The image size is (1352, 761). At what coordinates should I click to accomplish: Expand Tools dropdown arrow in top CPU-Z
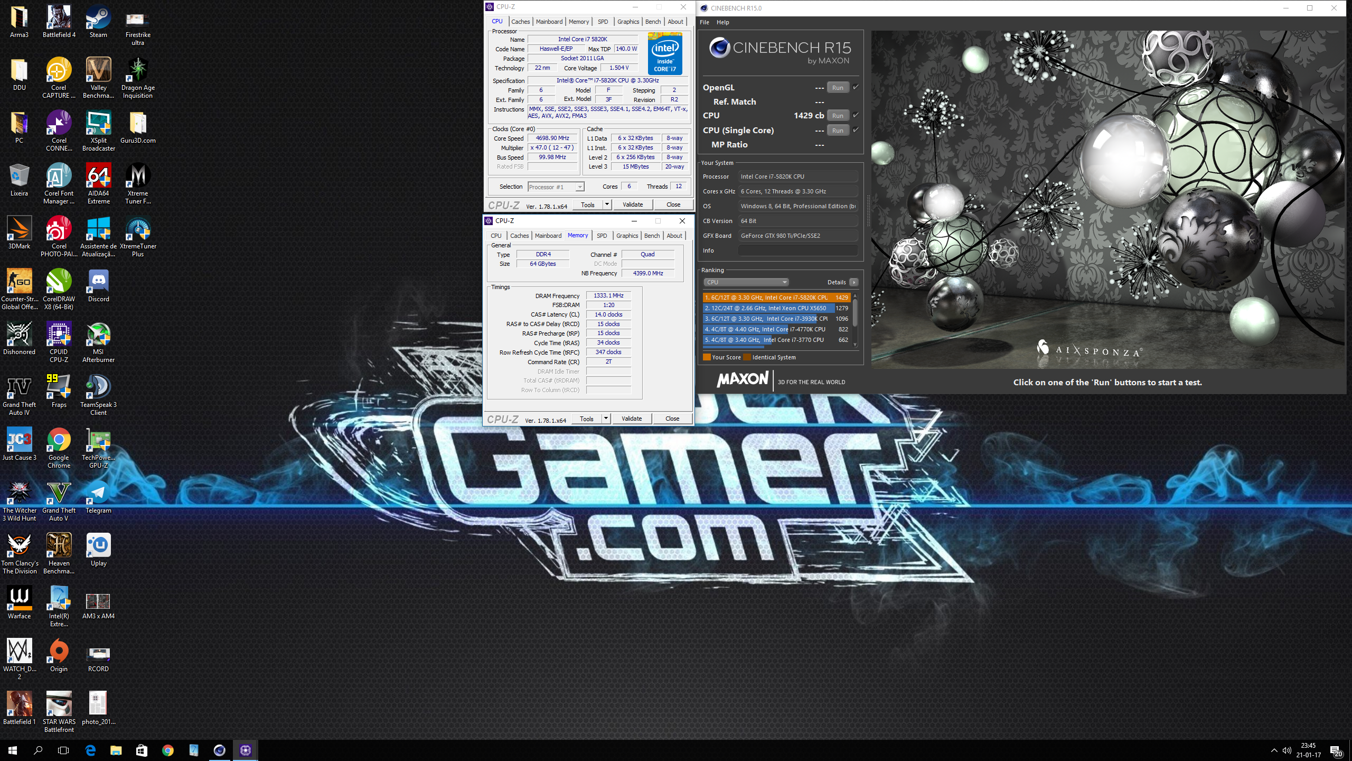point(607,205)
